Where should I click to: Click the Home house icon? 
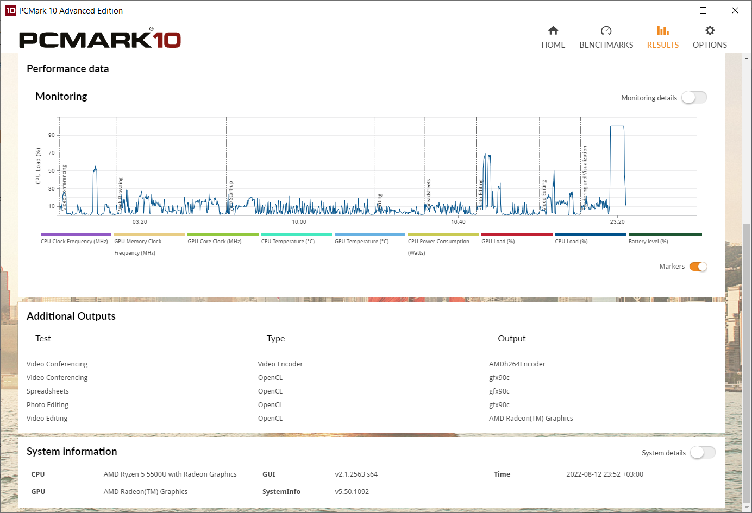(x=553, y=30)
